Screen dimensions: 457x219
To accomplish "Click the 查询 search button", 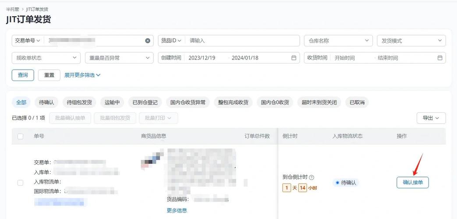I will point(23,75).
